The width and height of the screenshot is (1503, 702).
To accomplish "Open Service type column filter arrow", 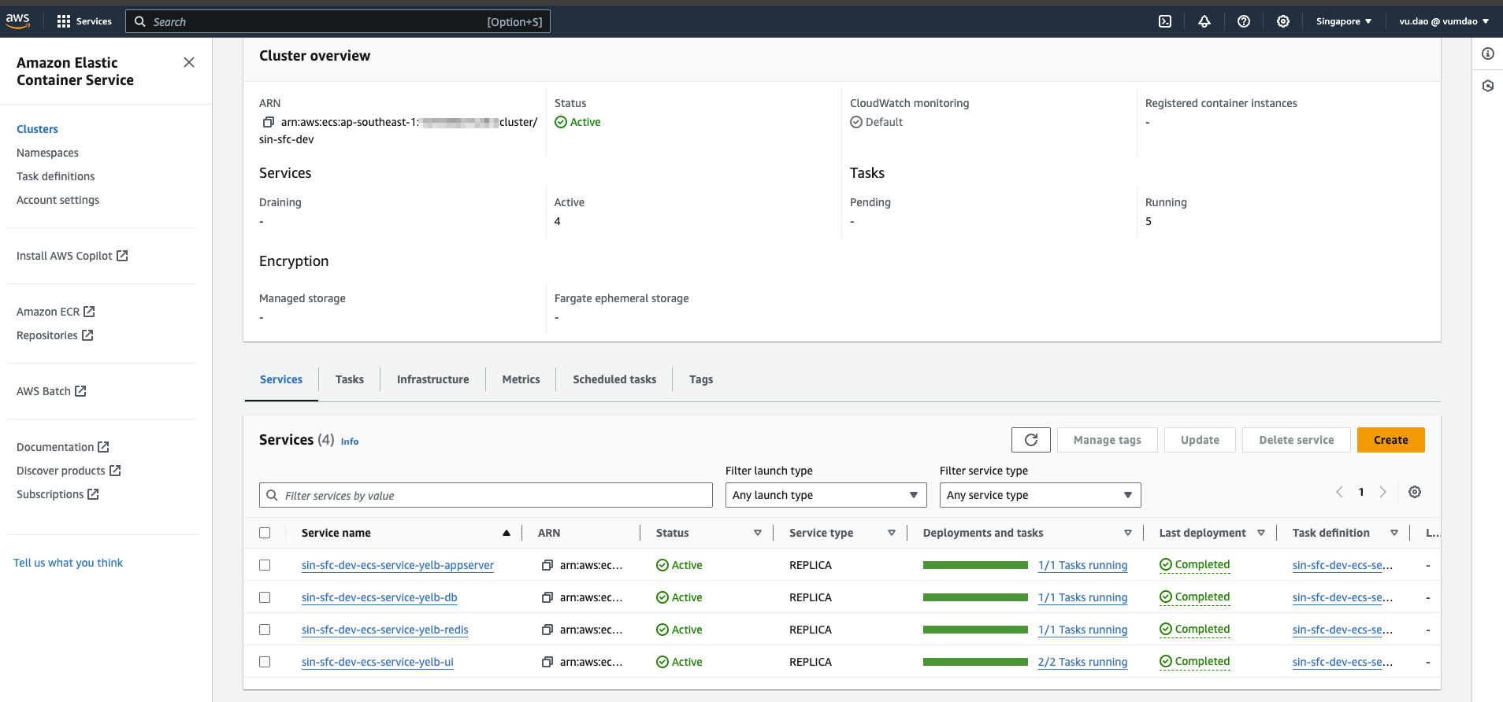I will (892, 533).
